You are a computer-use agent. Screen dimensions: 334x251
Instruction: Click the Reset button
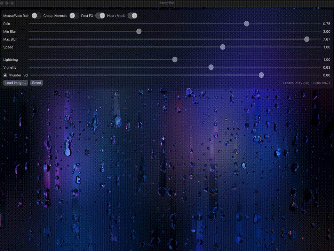[x=37, y=83]
